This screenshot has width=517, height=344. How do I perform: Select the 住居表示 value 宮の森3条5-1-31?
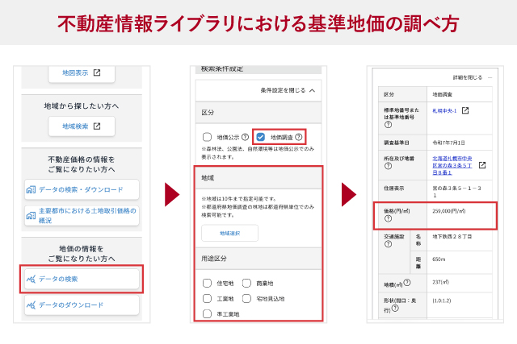point(456,192)
